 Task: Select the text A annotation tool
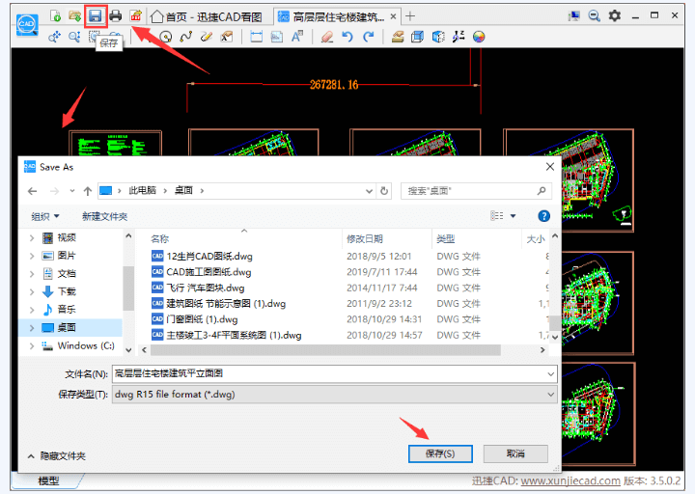[297, 37]
